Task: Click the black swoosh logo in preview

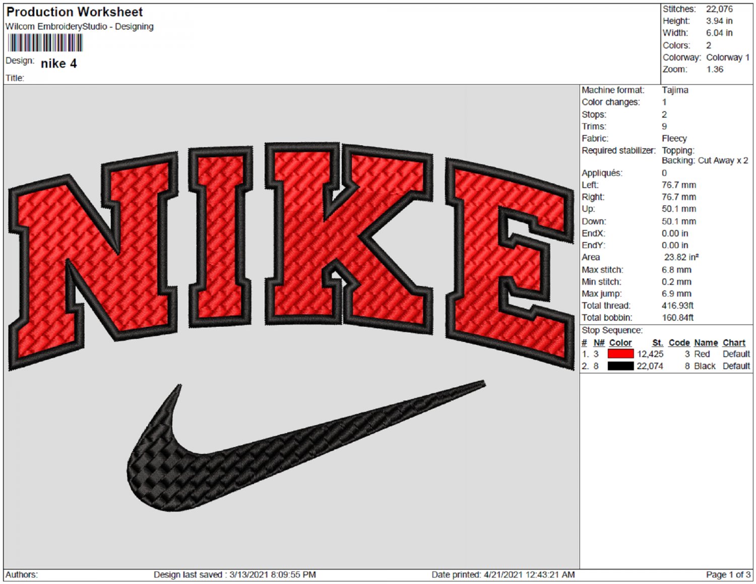Action: (306, 446)
